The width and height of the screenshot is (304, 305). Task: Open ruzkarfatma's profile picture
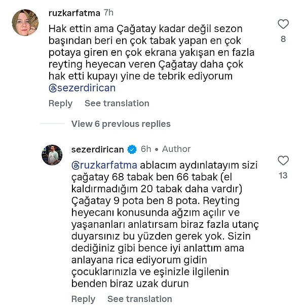tap(25, 22)
